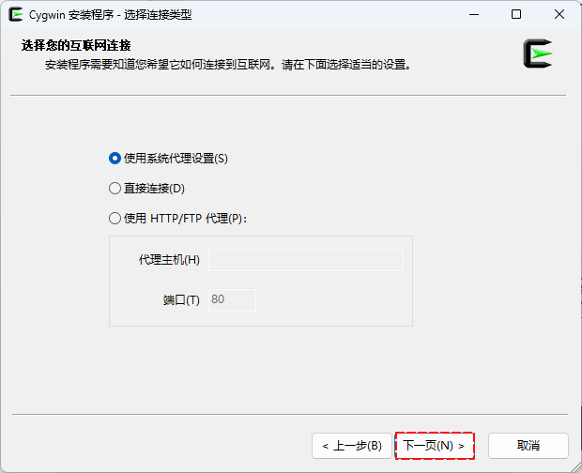Minimize the Cygwin installer window
The height and width of the screenshot is (473, 582).
point(474,14)
